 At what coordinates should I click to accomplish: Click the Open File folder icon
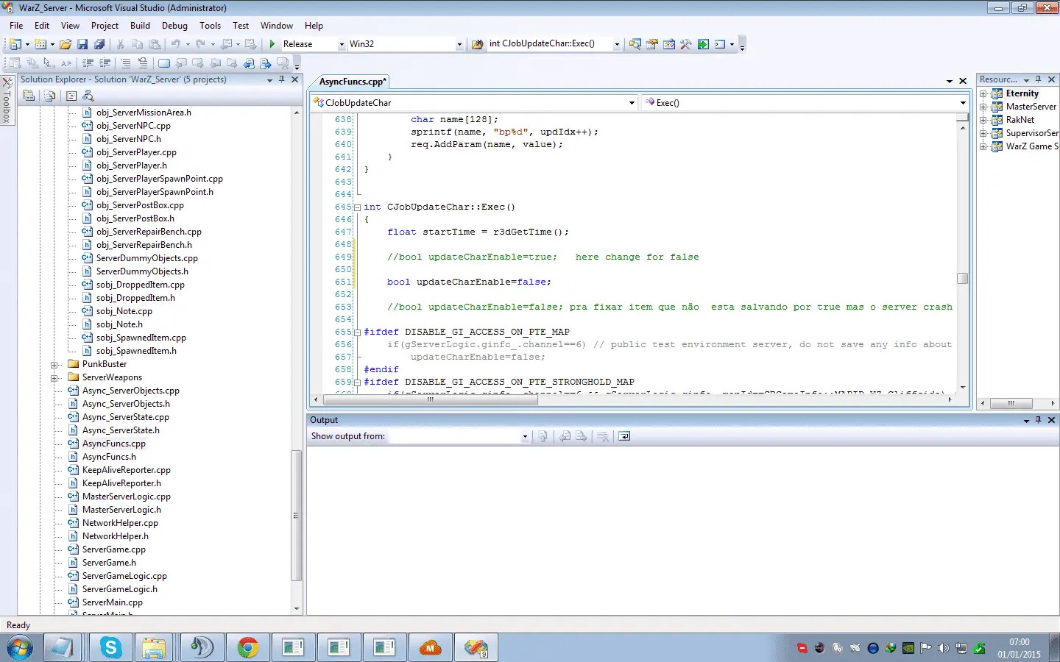[66, 44]
